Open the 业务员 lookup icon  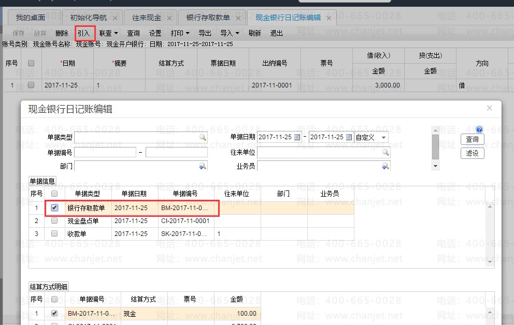coord(386,166)
